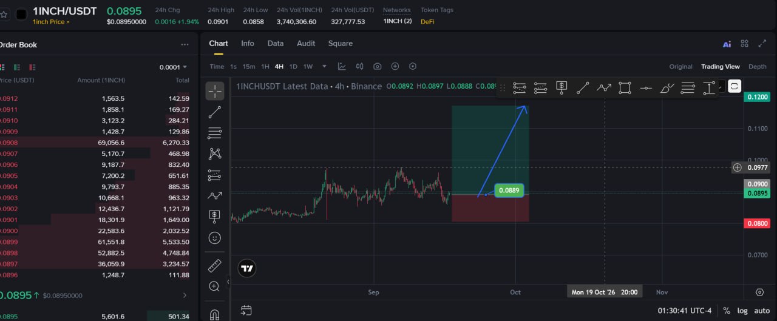Show only sell orders in order book

32,67
